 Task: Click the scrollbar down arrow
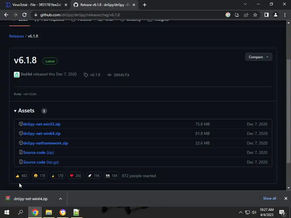[288, 188]
